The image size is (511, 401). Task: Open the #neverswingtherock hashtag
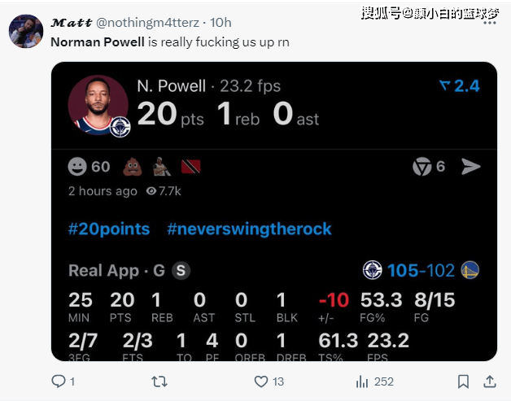point(249,229)
